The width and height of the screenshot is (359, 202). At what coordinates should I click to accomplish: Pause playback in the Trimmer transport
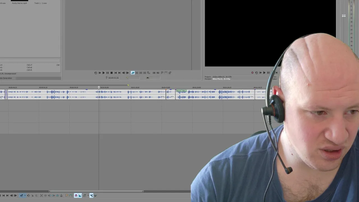(107, 73)
